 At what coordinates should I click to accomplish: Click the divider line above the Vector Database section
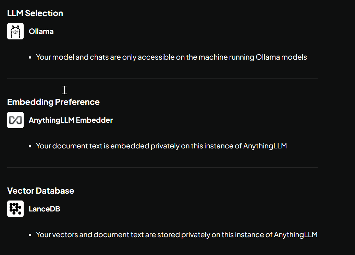162,168
